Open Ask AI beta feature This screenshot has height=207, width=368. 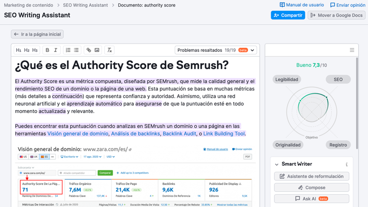pyautogui.click(x=312, y=199)
